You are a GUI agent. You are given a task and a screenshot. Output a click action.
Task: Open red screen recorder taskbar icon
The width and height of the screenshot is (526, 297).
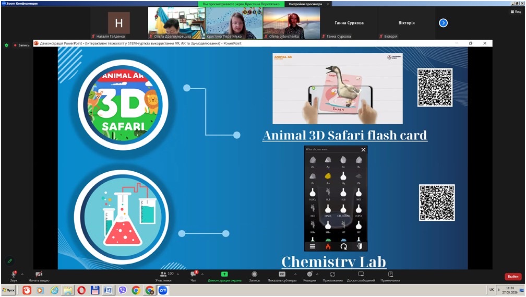click(x=27, y=290)
